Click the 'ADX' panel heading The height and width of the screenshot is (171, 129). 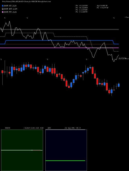point(49,128)
